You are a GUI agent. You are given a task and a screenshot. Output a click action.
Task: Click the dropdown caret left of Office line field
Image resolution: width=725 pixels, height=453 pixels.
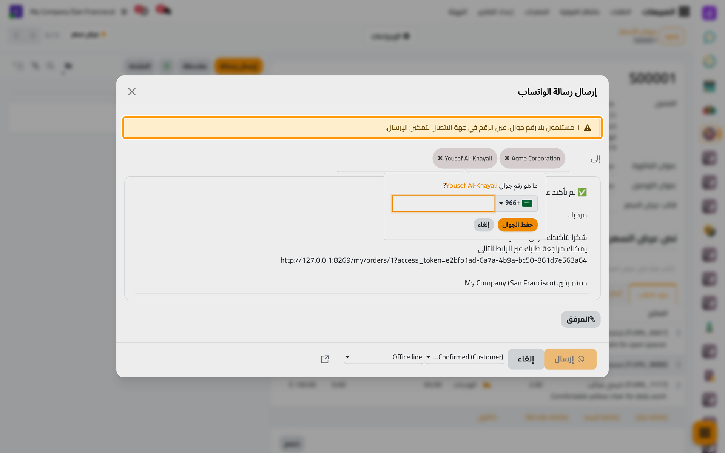pos(347,357)
